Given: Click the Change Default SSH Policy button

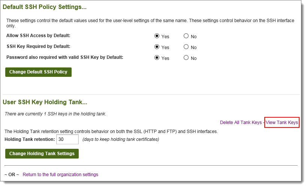Looking at the screenshot, I should [38, 72].
